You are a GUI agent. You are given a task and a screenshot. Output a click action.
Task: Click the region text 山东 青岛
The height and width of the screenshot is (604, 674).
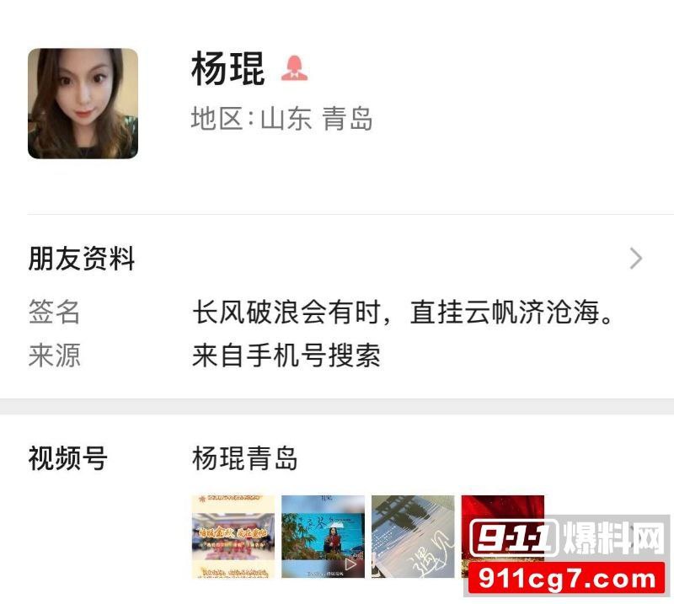click(x=317, y=119)
